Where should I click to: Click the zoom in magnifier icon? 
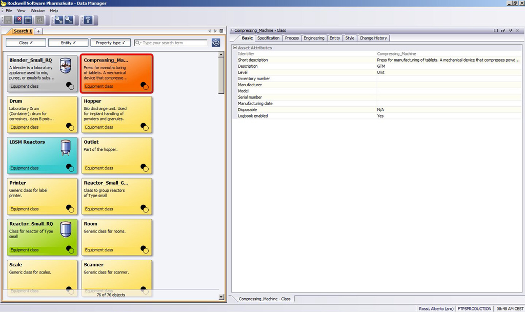click(59, 20)
